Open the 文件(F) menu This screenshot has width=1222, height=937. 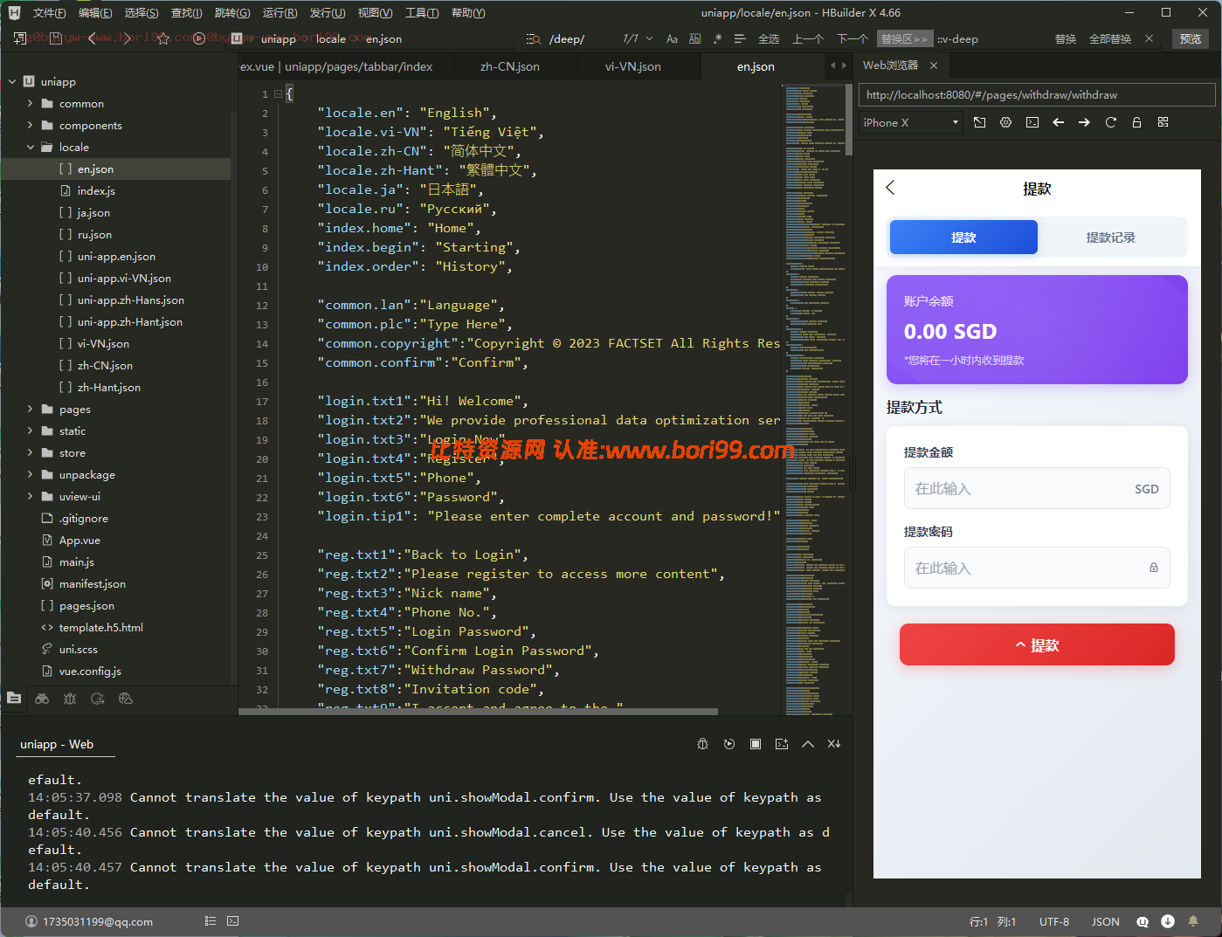coord(49,13)
